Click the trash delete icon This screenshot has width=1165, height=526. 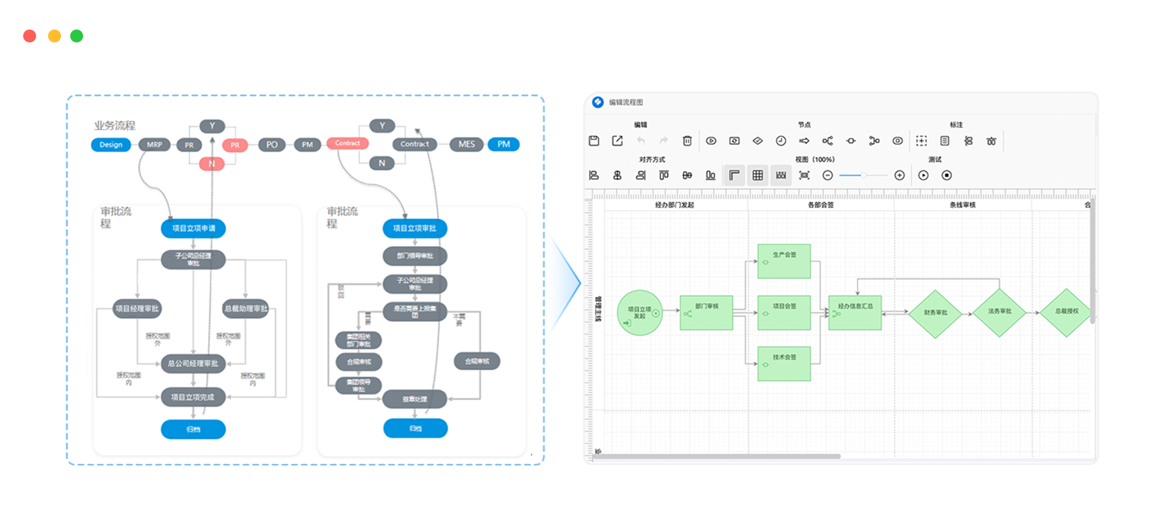(687, 141)
